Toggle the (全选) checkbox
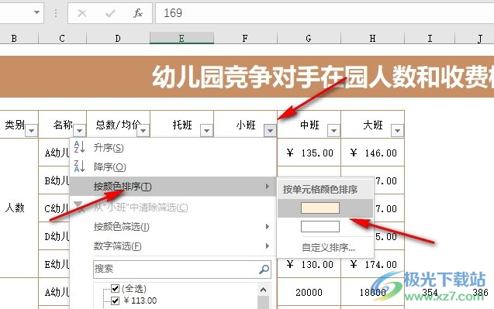494x309 pixels. coord(116,288)
